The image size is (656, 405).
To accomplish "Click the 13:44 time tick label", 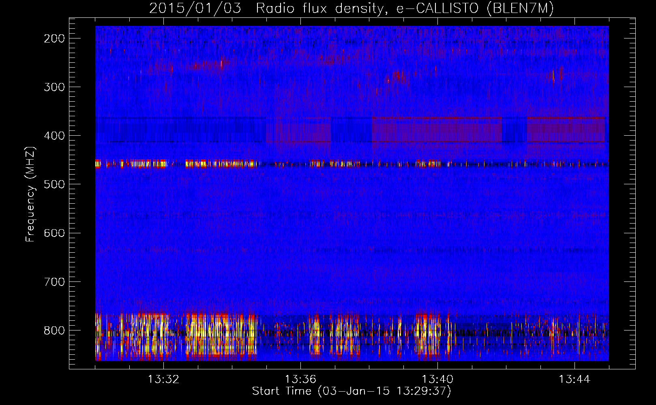I will point(575,379).
